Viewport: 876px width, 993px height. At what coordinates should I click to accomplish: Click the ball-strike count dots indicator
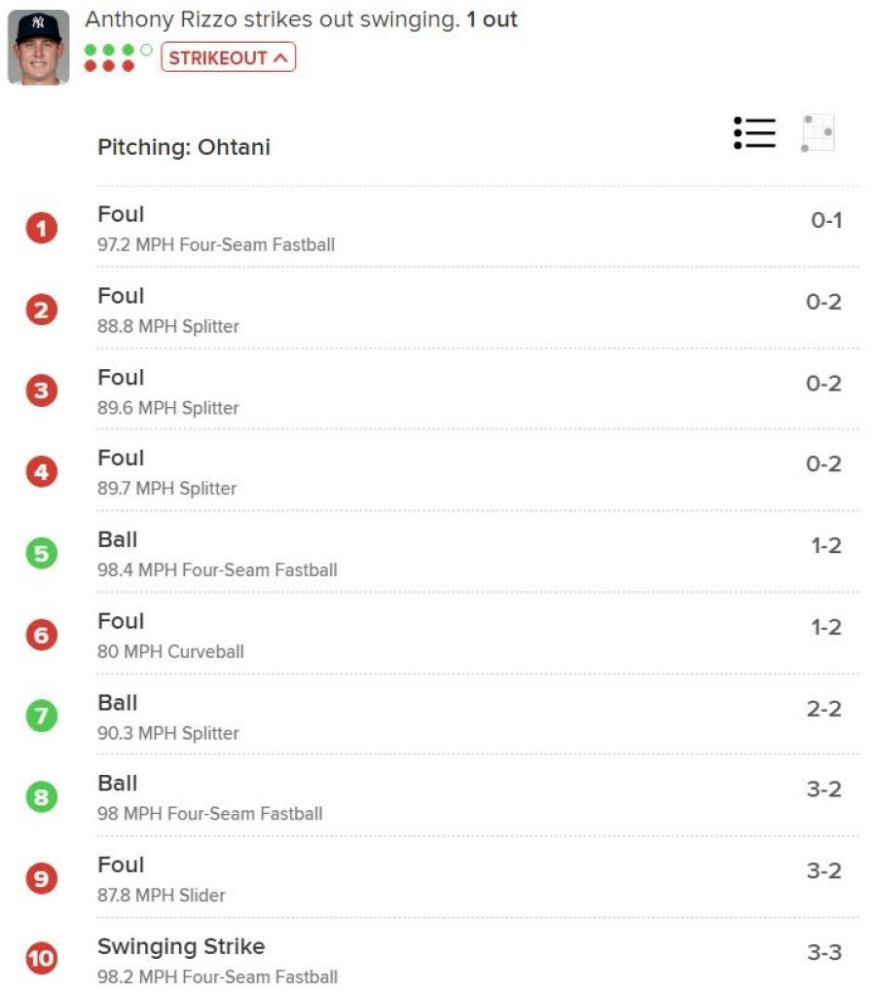coord(119,57)
